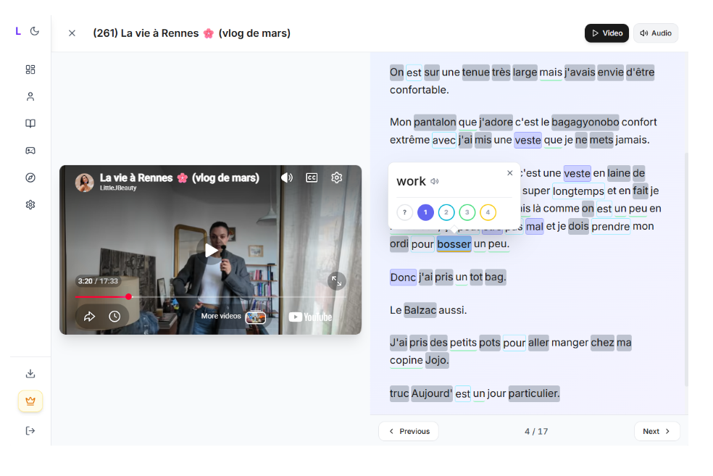713x476 pixels.
Task: Set word familiarity level to 1
Action: [425, 212]
